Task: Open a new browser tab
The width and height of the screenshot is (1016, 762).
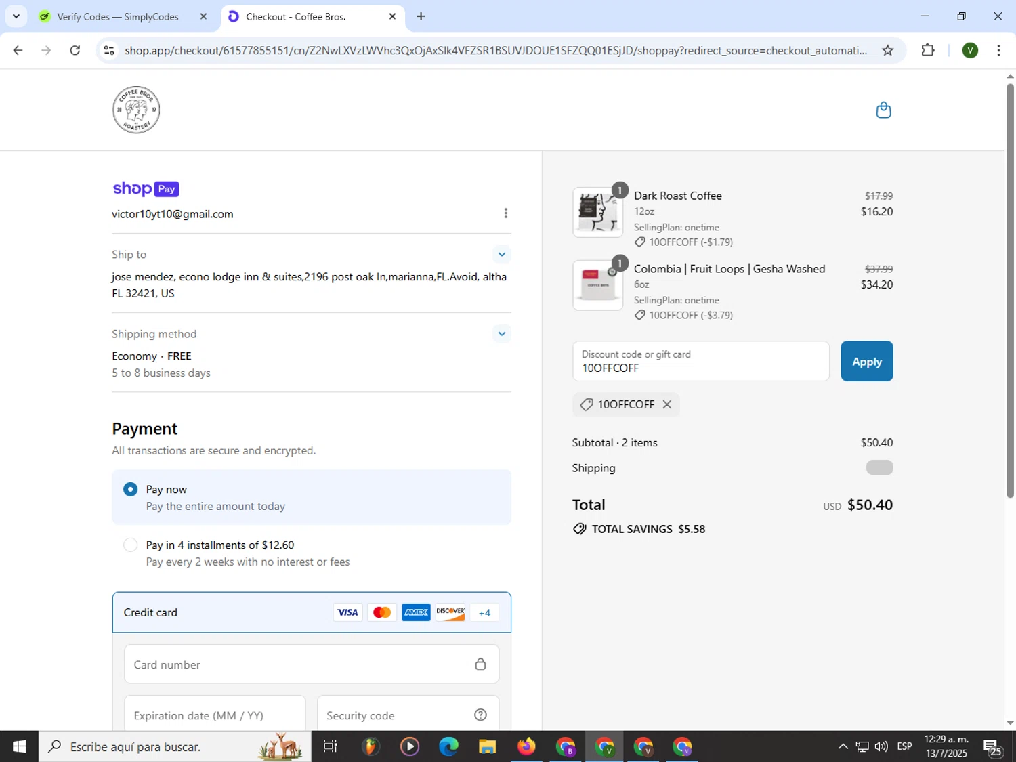Action: point(421,16)
